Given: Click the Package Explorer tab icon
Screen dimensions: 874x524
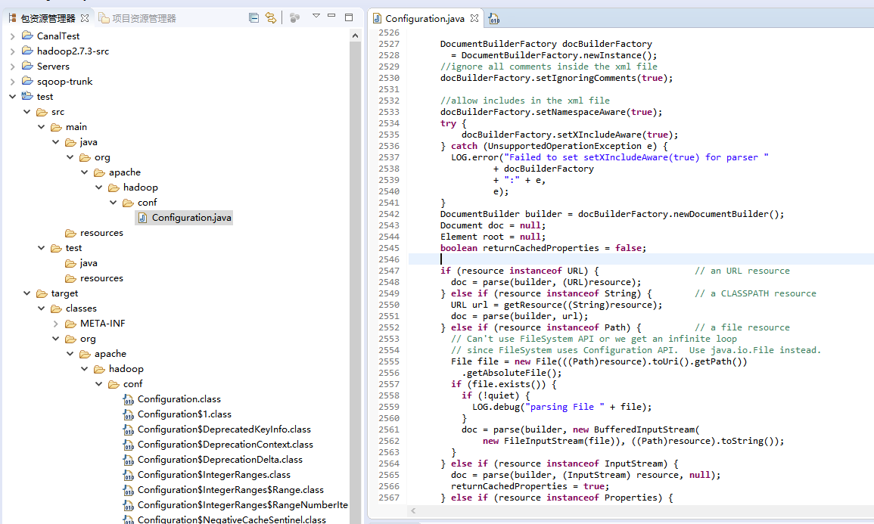Looking at the screenshot, I should (13, 17).
